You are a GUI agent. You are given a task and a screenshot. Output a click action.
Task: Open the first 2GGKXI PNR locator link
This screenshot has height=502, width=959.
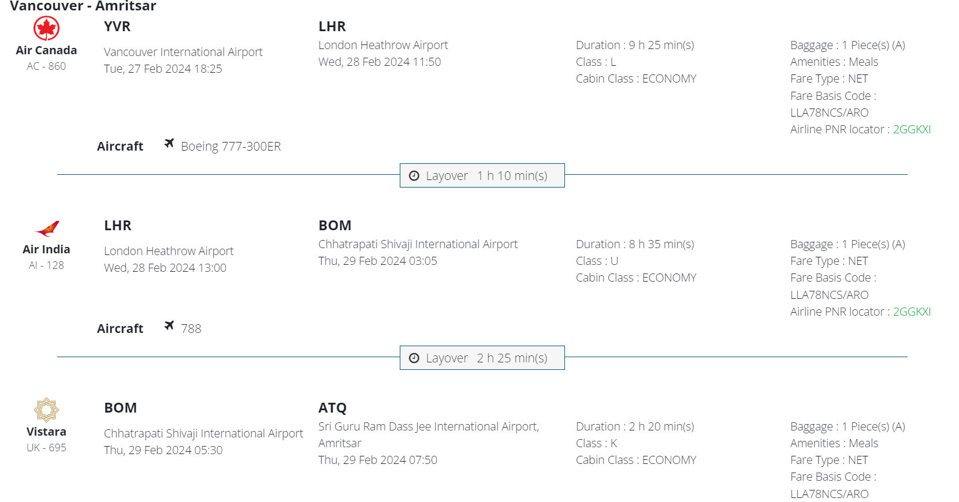912,129
